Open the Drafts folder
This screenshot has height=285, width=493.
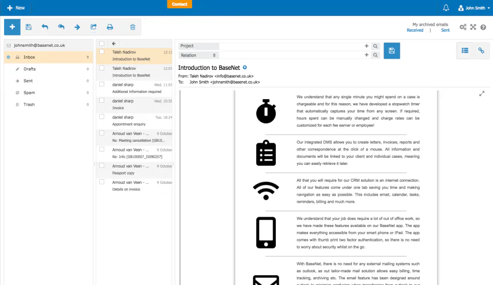pyautogui.click(x=48, y=69)
